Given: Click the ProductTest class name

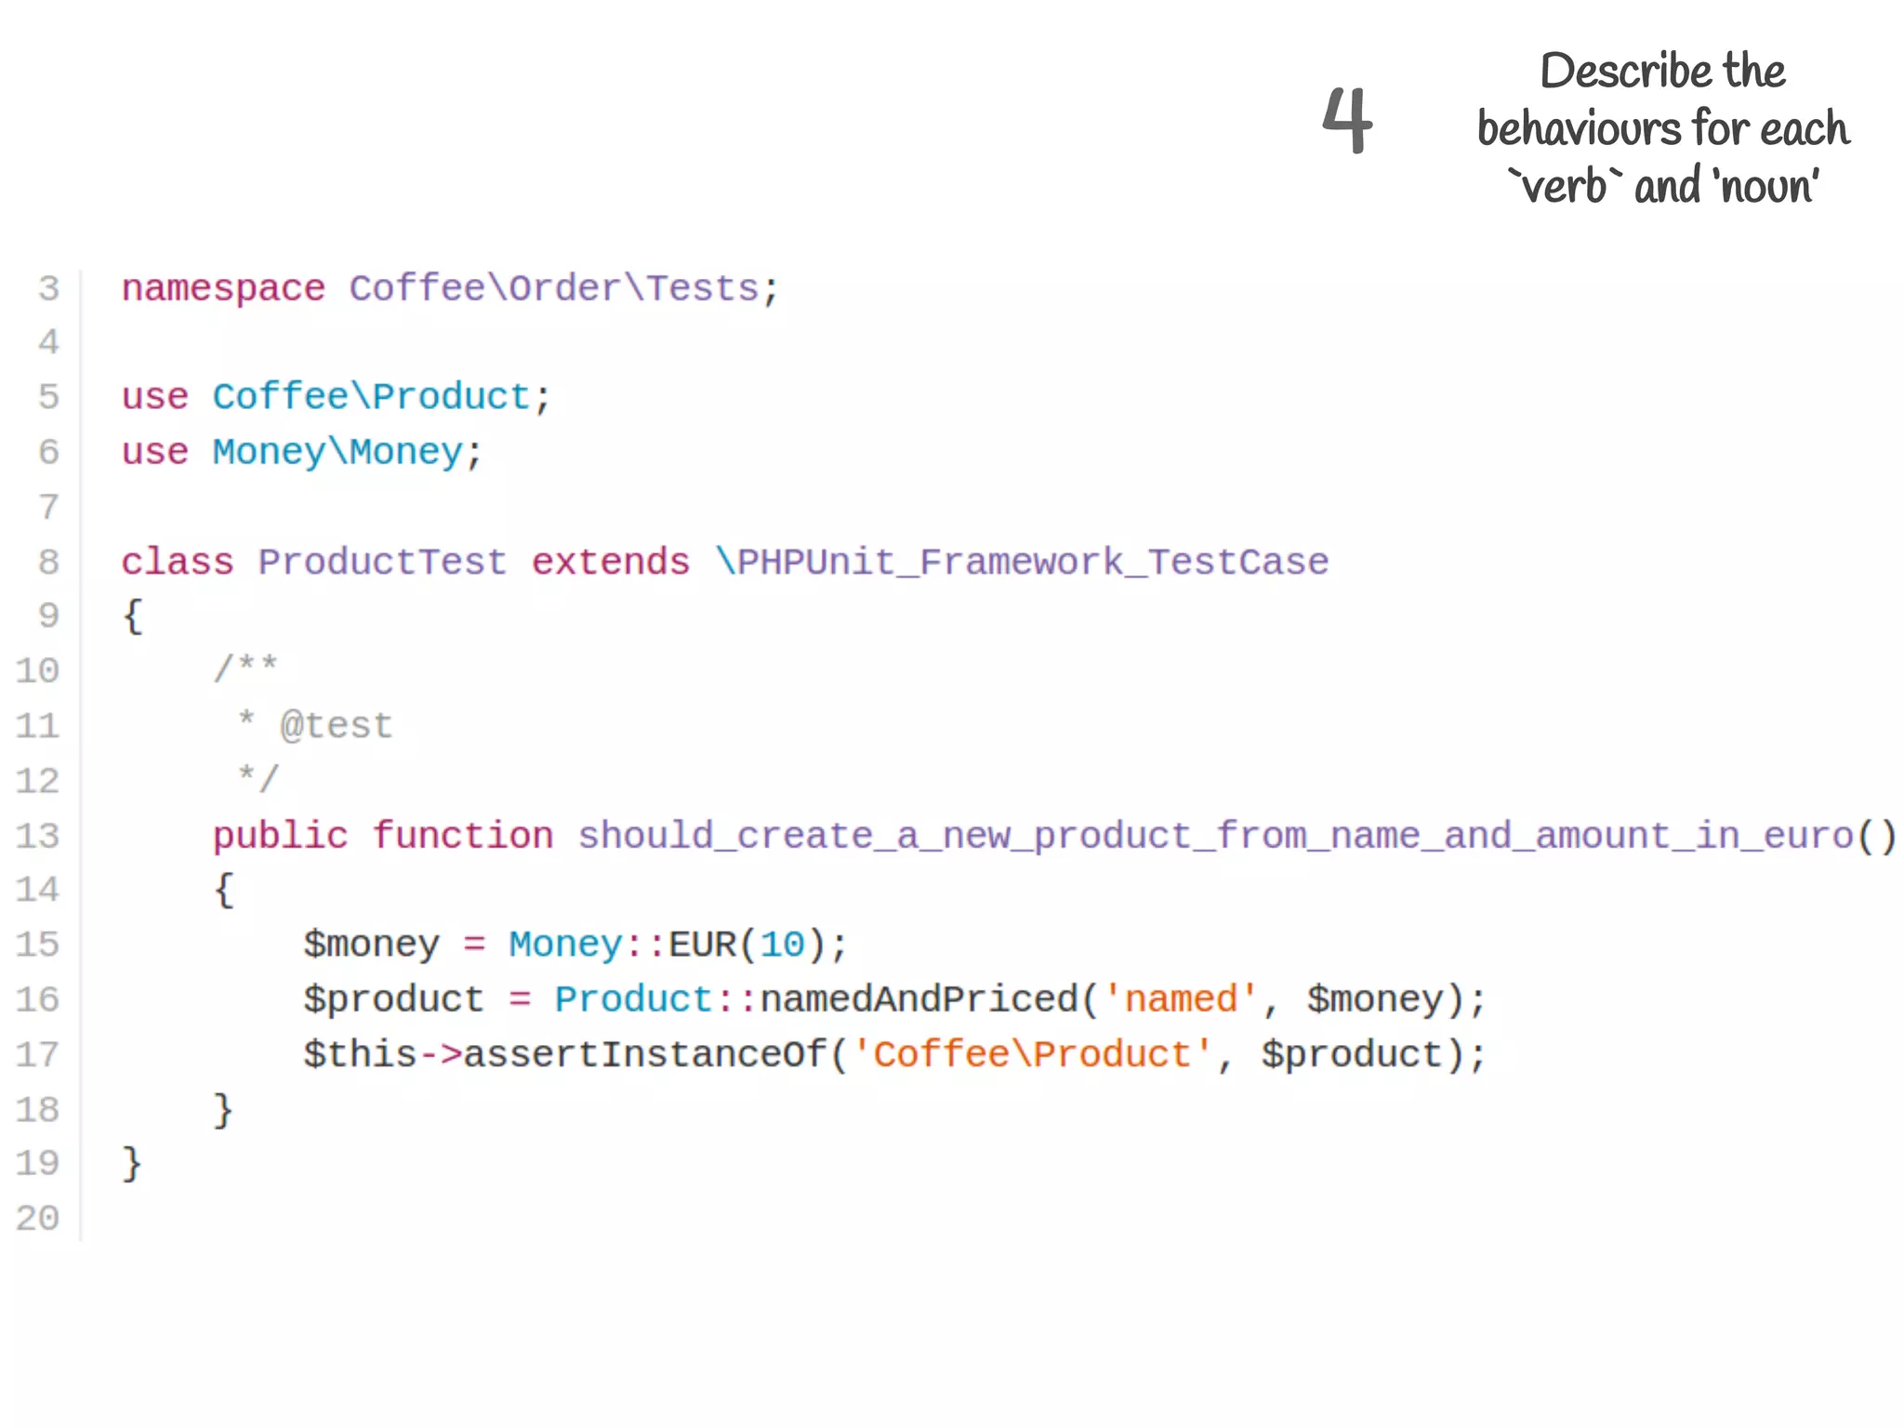Looking at the screenshot, I should [x=382, y=562].
